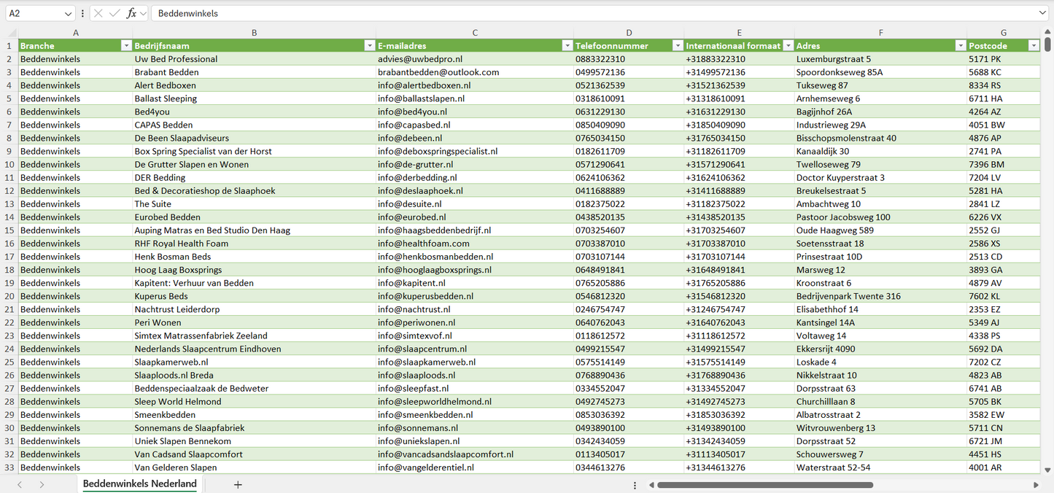The width and height of the screenshot is (1054, 493).
Task: Click the down arrow of the vertical scrollbar
Action: click(1048, 471)
